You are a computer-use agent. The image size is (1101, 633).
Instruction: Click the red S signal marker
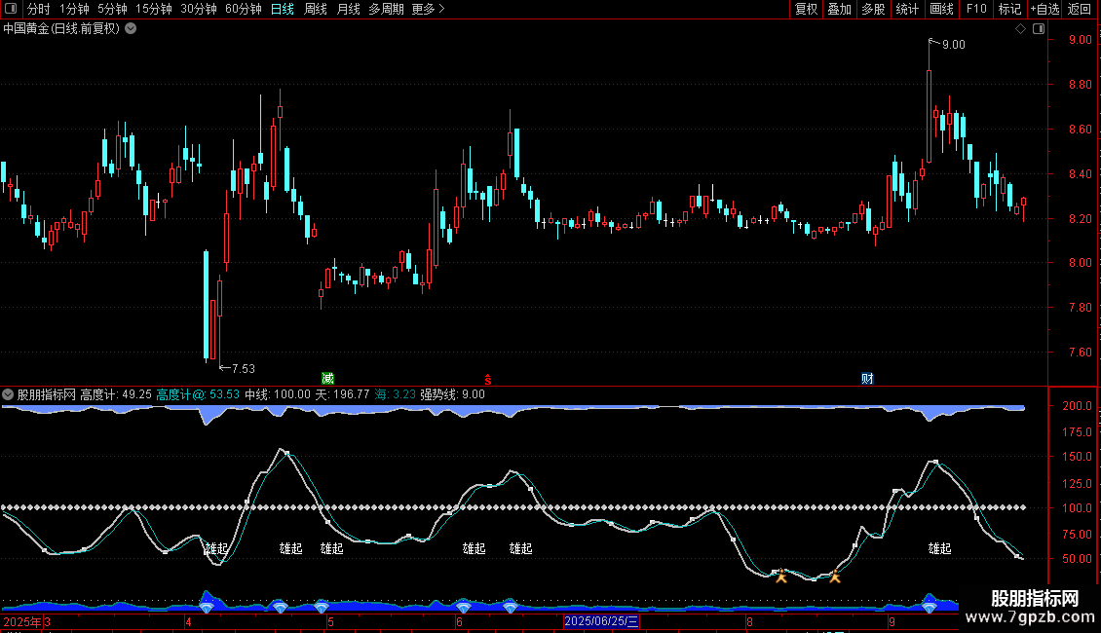488,378
